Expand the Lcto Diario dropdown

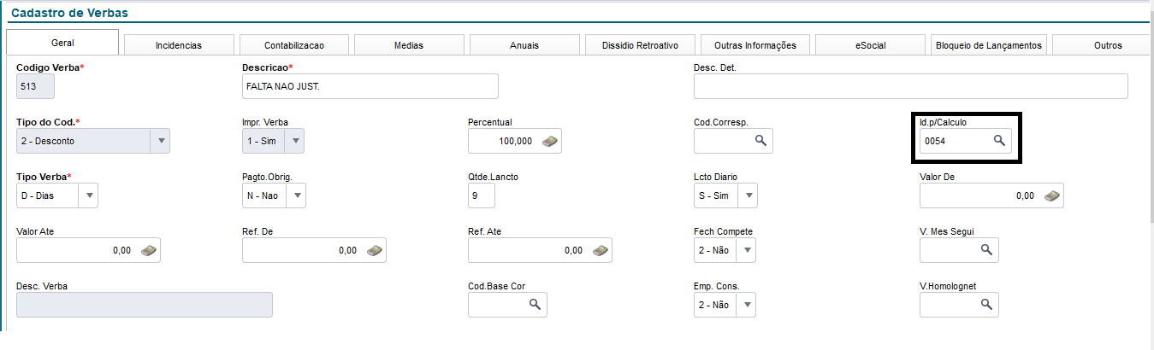tap(748, 195)
